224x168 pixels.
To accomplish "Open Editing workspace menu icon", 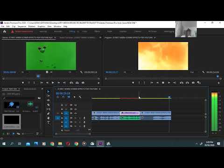I will (78, 32).
